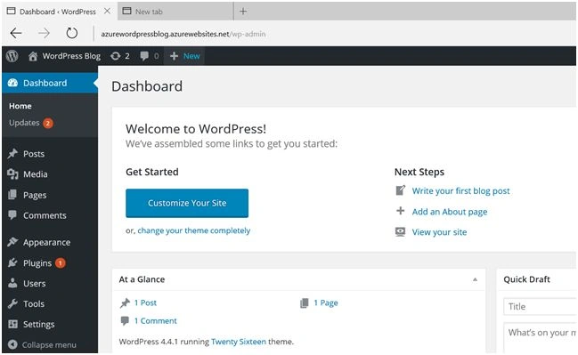The height and width of the screenshot is (355, 578).
Task: Open the Twenty Sixteen theme link
Action: [x=239, y=342]
